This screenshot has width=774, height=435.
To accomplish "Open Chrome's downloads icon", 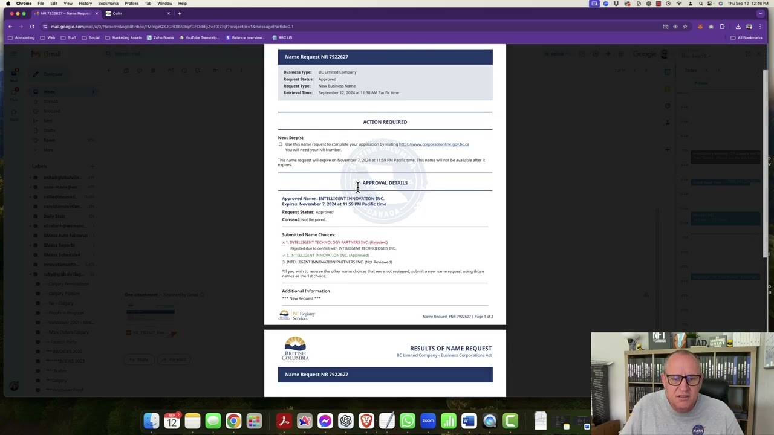I will [738, 27].
